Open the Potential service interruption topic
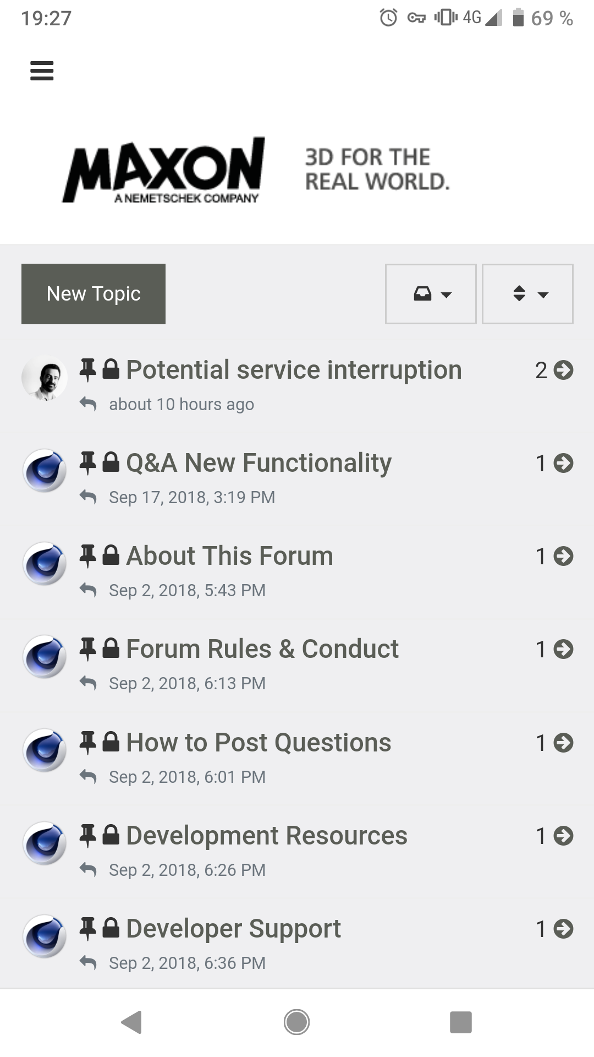This screenshot has height=1057, width=594. [x=294, y=370]
